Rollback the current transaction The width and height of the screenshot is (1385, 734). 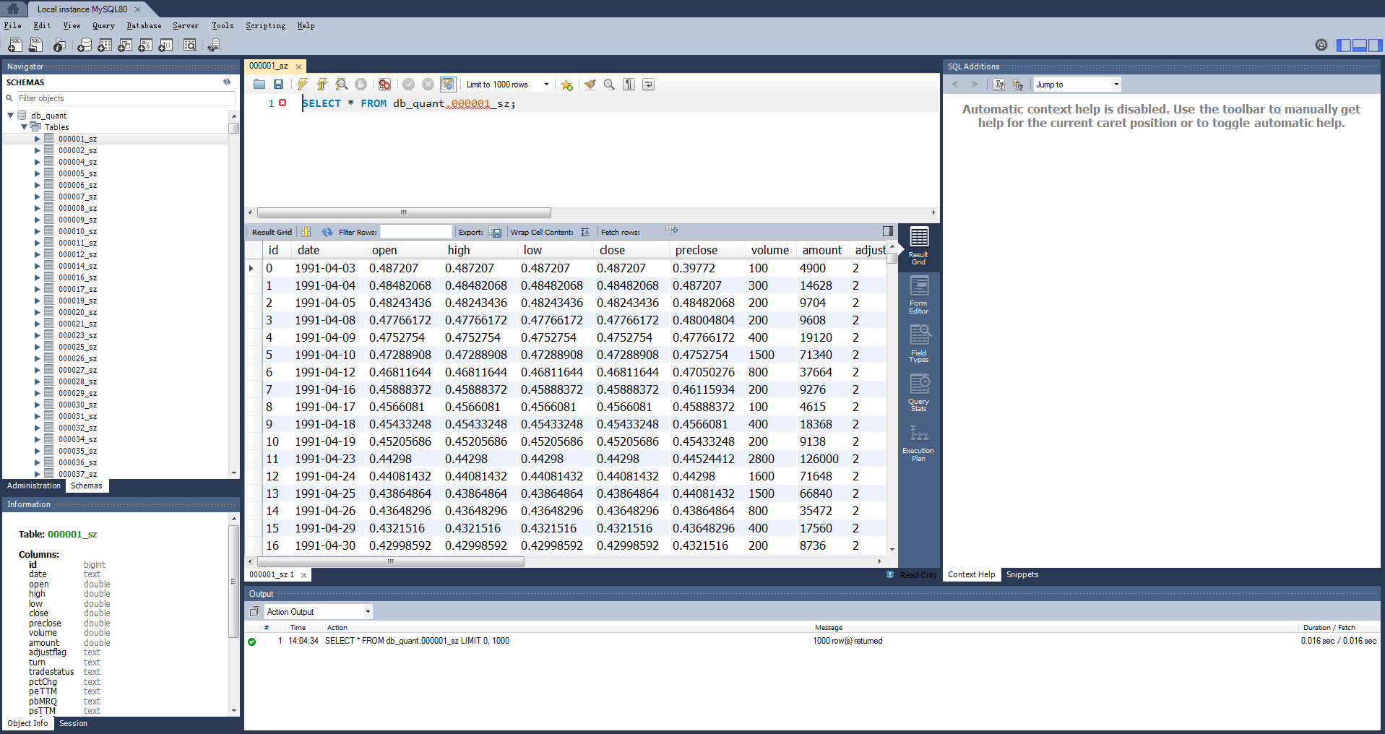coord(428,85)
